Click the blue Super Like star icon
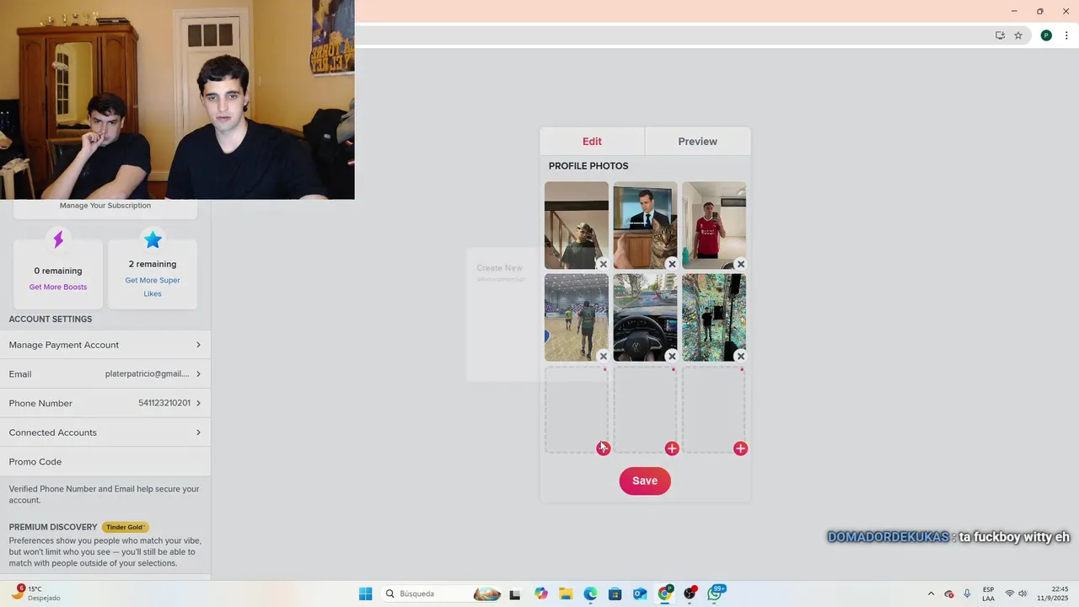 coord(153,240)
